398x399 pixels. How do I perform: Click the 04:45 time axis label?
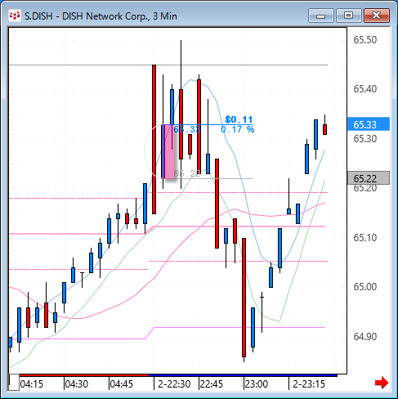122,384
